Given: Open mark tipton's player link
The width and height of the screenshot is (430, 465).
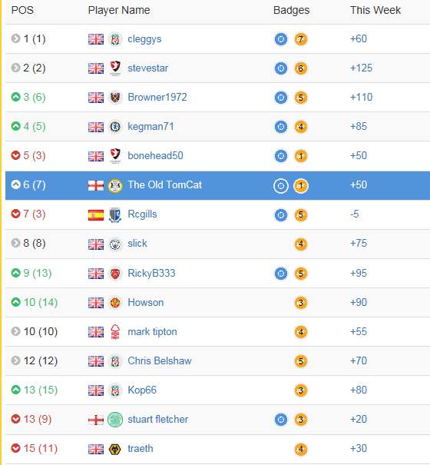Looking at the screenshot, I should click(x=152, y=331).
